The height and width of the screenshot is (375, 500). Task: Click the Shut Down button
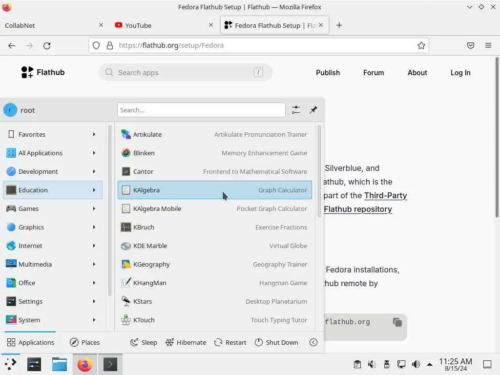click(276, 342)
